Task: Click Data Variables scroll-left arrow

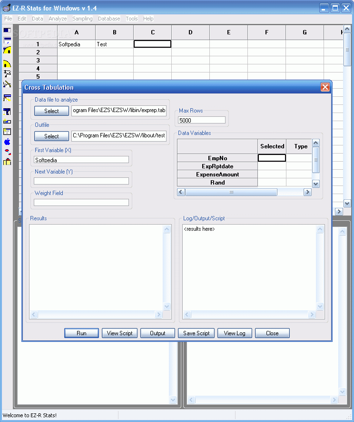Action: click(181, 192)
